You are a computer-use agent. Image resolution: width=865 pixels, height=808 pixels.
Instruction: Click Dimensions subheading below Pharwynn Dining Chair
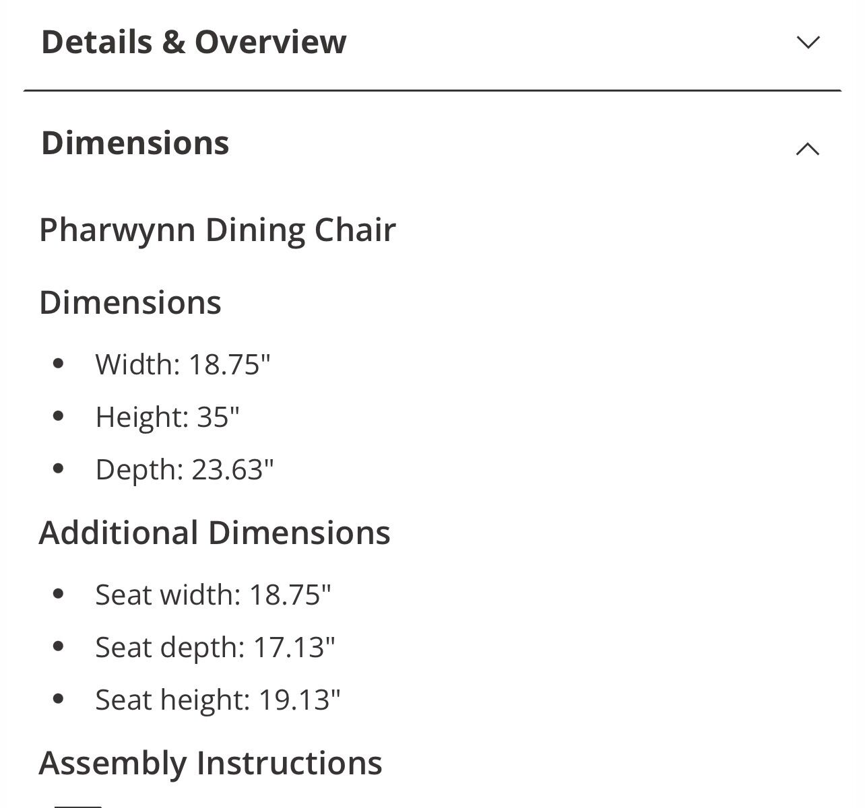130,302
